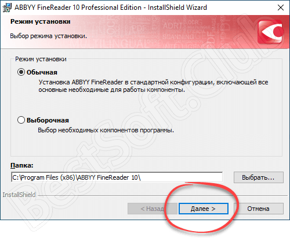Click the standard configuration description text
This screenshot has height=245, width=290.
pos(153,86)
